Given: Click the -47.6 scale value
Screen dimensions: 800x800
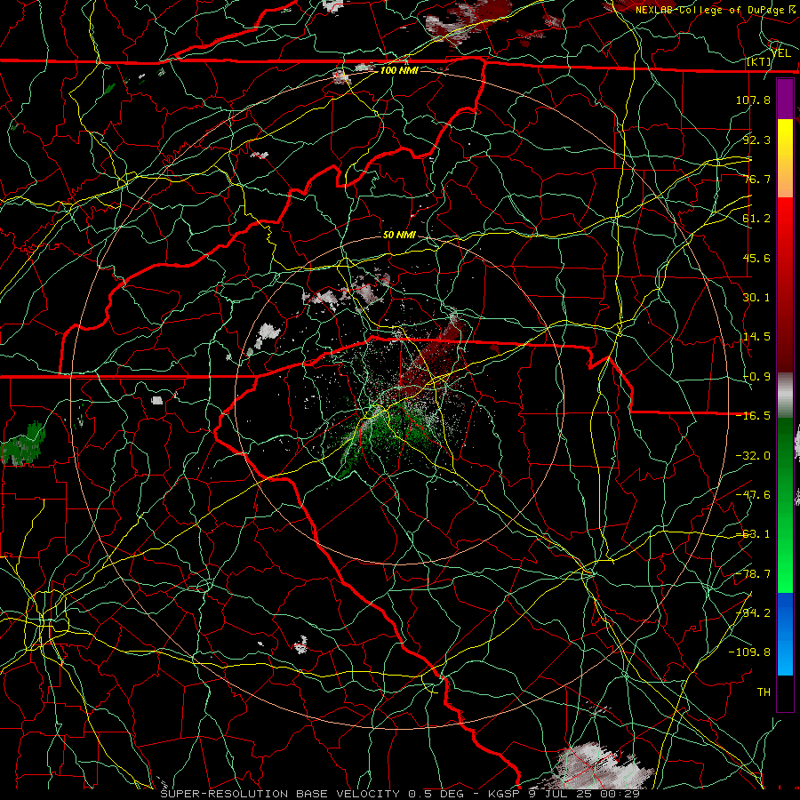Looking at the screenshot, I should click(753, 494).
